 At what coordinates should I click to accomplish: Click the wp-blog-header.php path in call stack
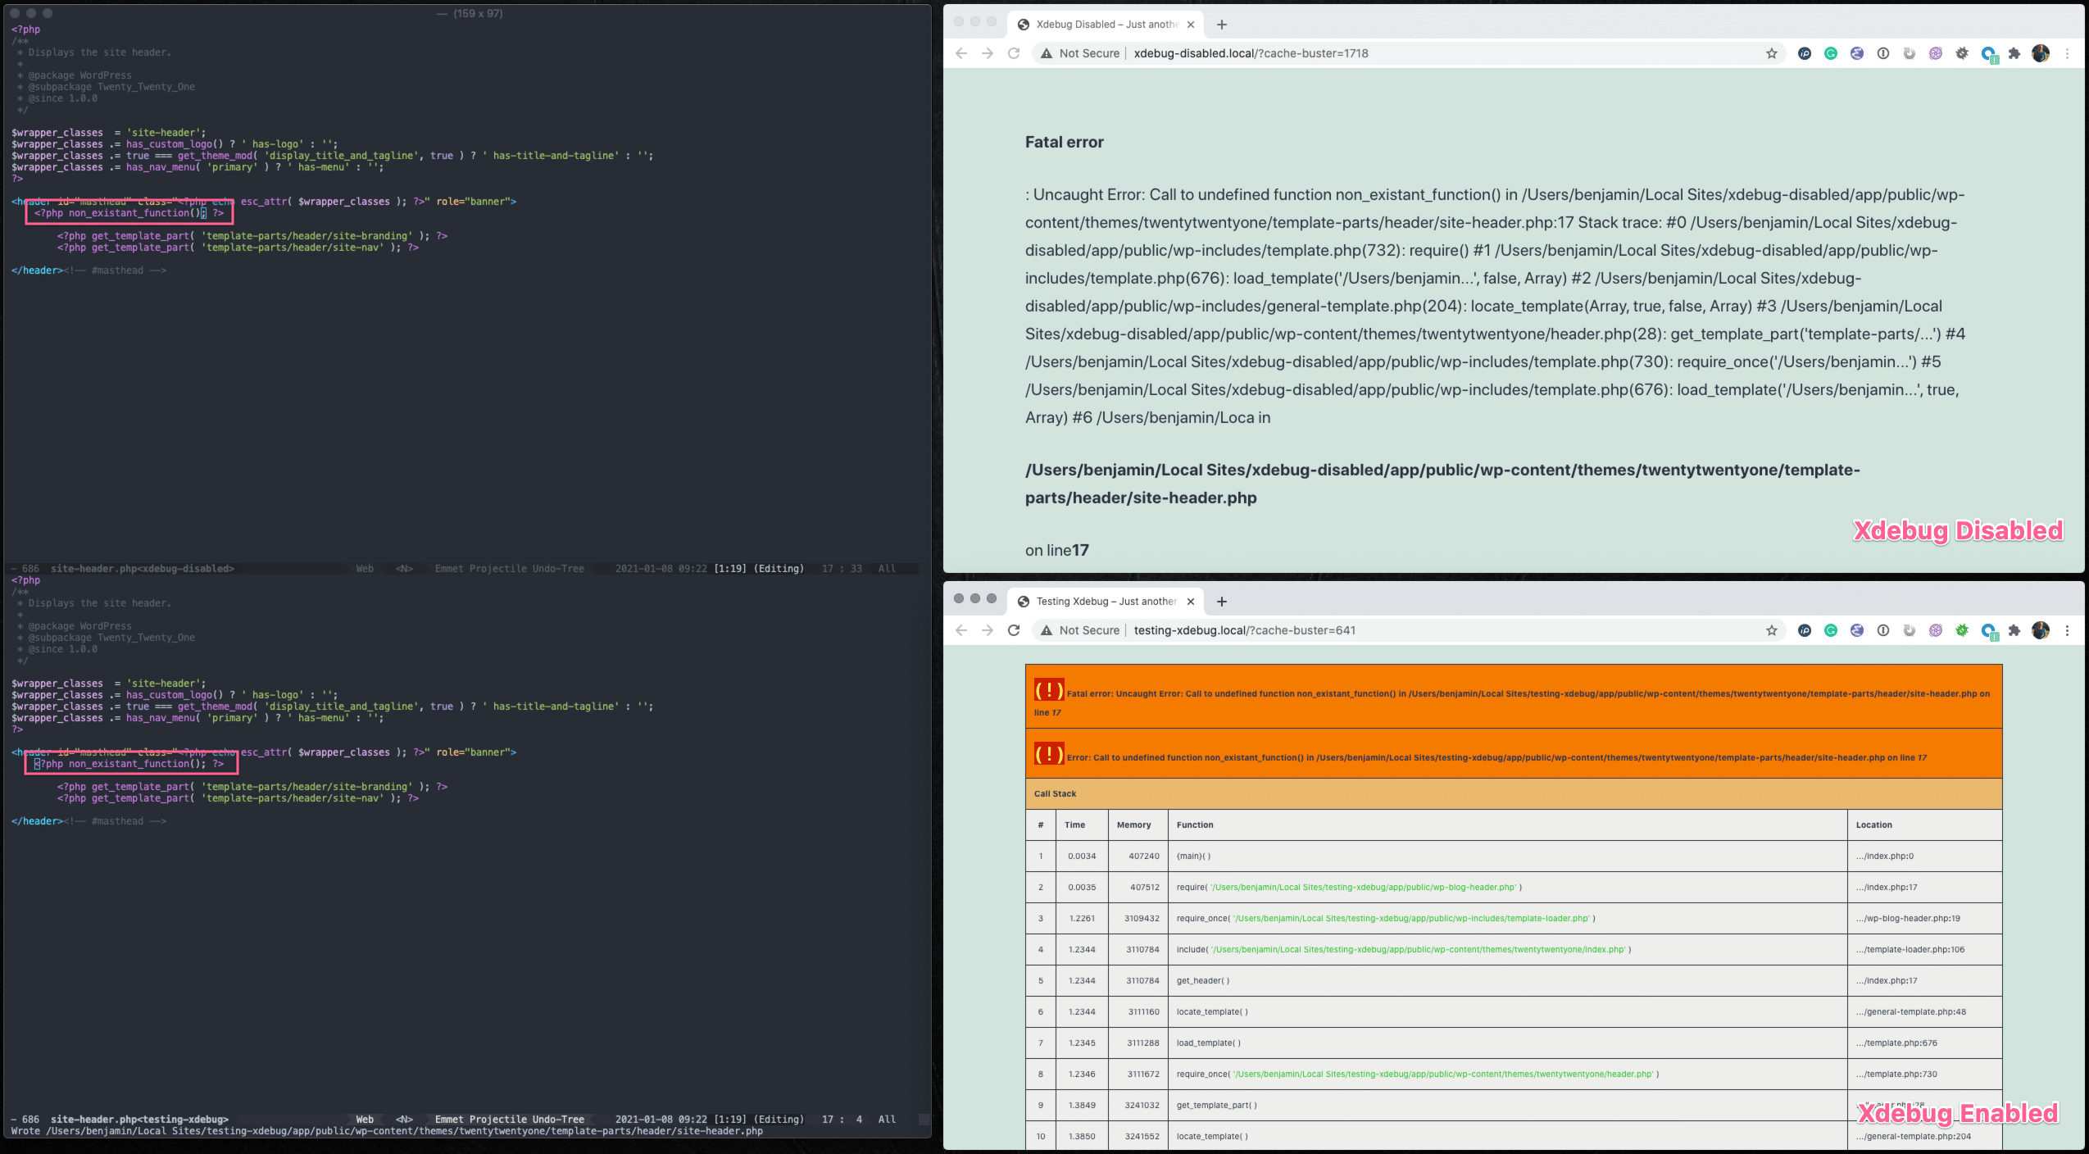1363,887
